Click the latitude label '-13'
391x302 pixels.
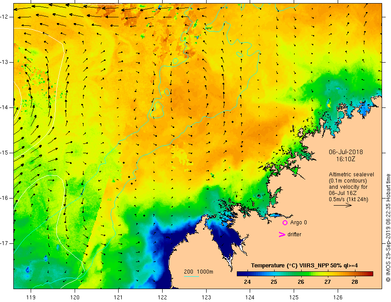4,62
